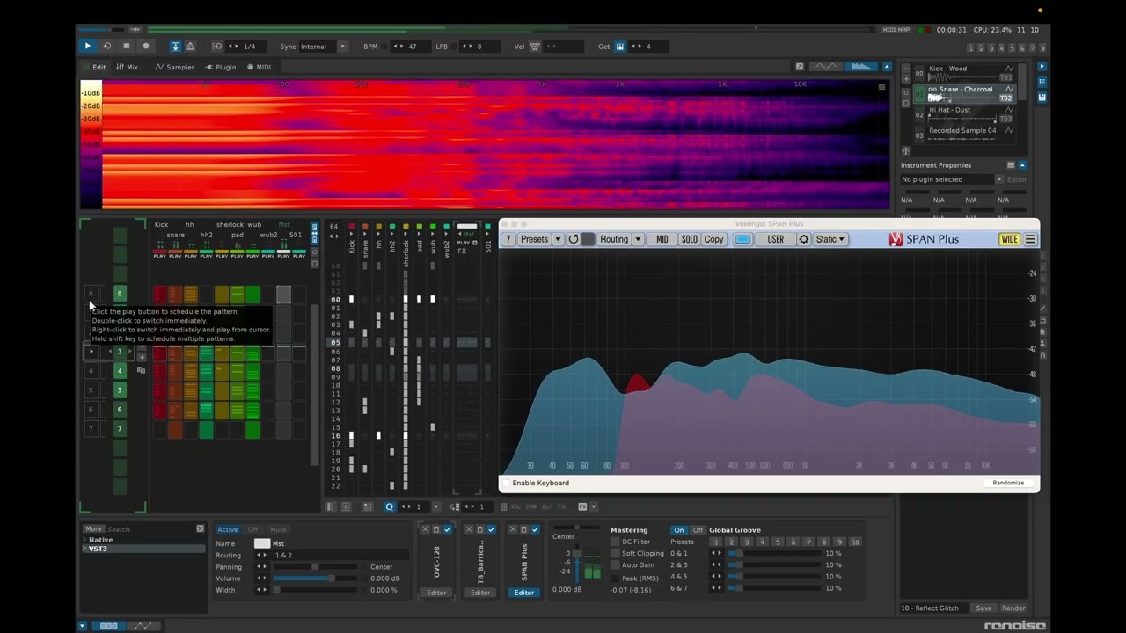Enable the Soft Clipping checkbox
Image resolution: width=1126 pixels, height=633 pixels.
pyautogui.click(x=616, y=554)
